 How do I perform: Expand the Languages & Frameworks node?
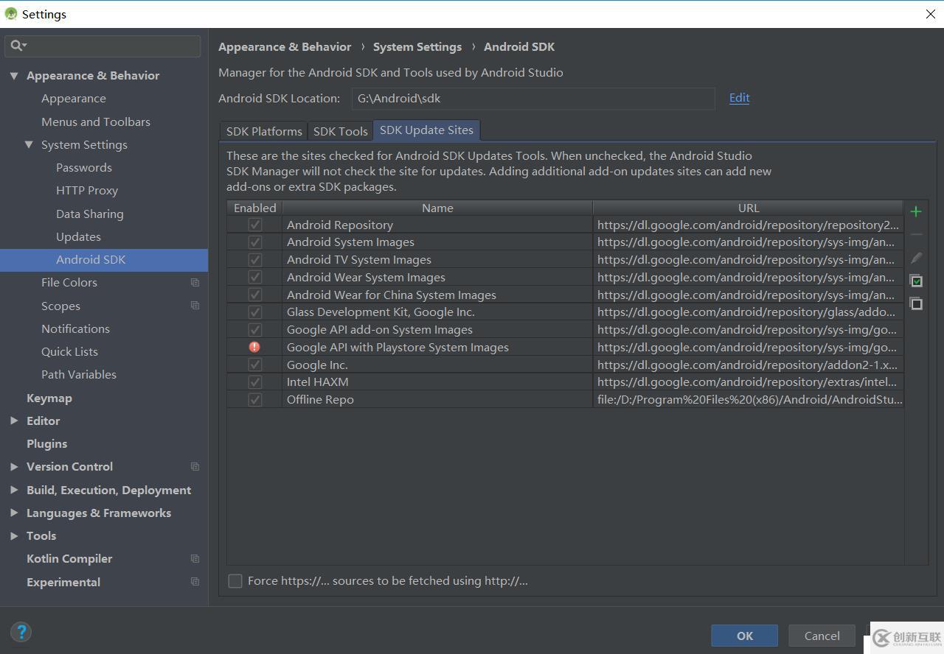(14, 513)
